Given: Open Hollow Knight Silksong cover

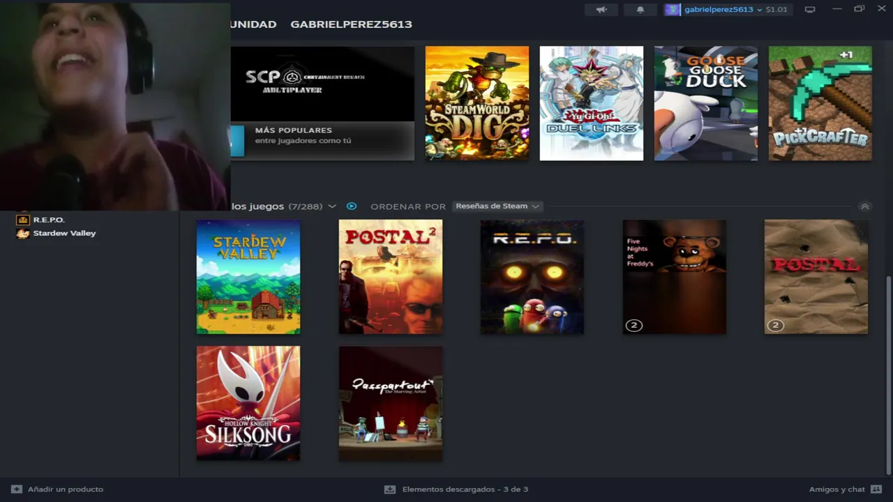Looking at the screenshot, I should pos(248,403).
